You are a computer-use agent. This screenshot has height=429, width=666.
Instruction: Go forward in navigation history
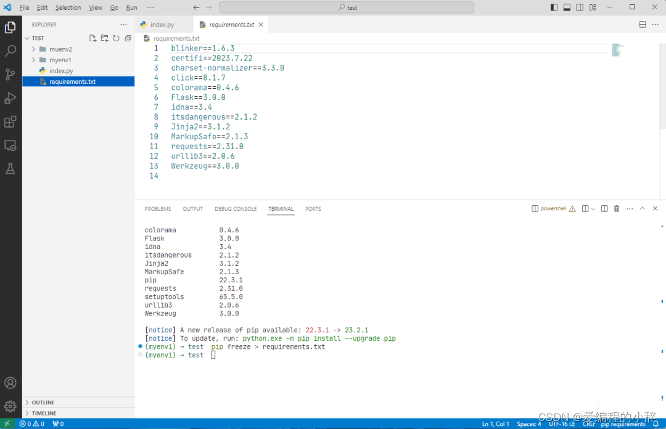click(209, 7)
